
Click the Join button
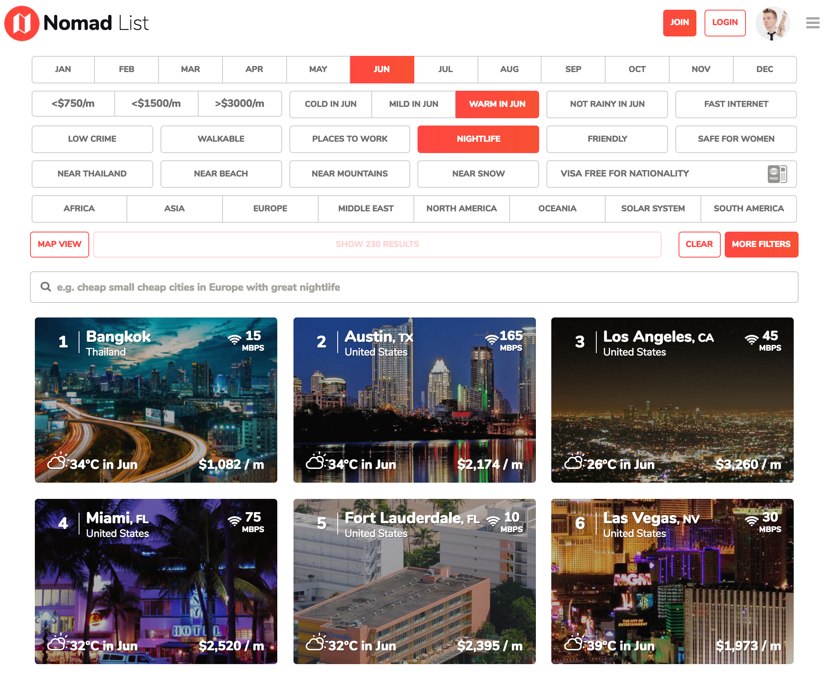point(679,23)
